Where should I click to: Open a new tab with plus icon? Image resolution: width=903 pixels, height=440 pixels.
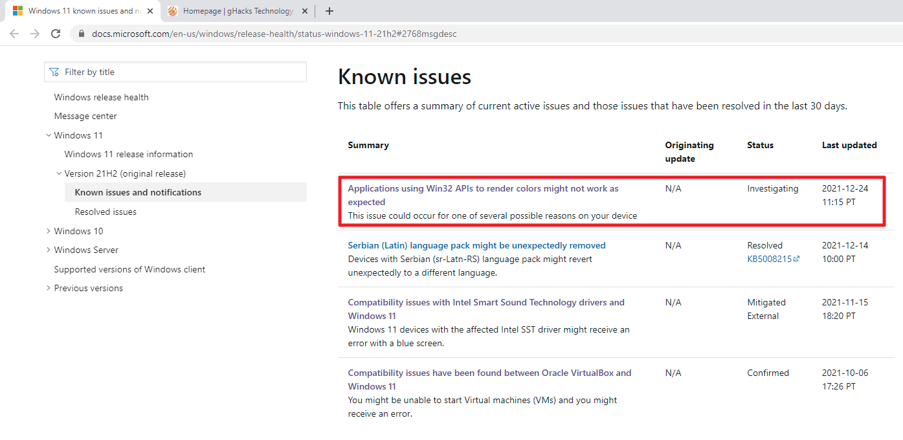click(x=329, y=11)
